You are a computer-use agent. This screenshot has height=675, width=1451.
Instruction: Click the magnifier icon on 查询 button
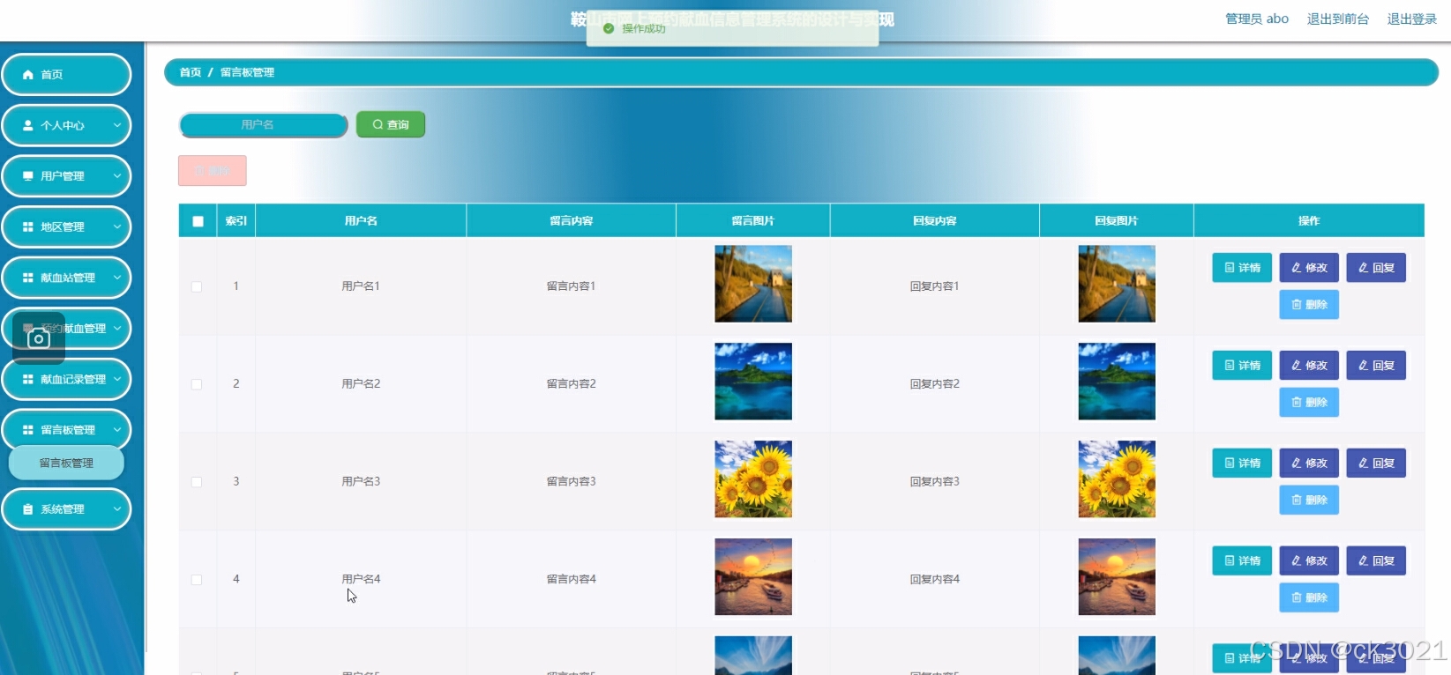point(378,124)
